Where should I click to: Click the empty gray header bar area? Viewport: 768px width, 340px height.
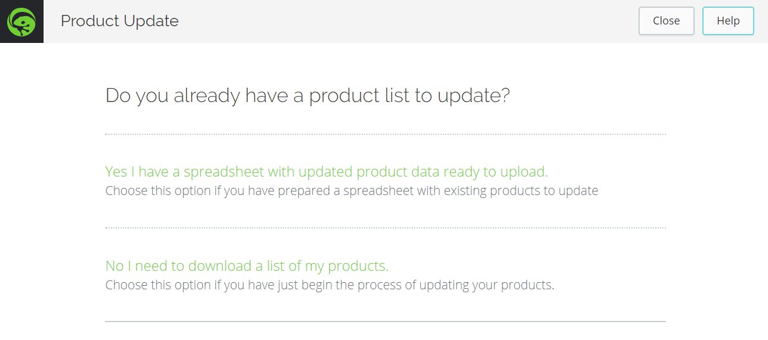click(x=406, y=21)
